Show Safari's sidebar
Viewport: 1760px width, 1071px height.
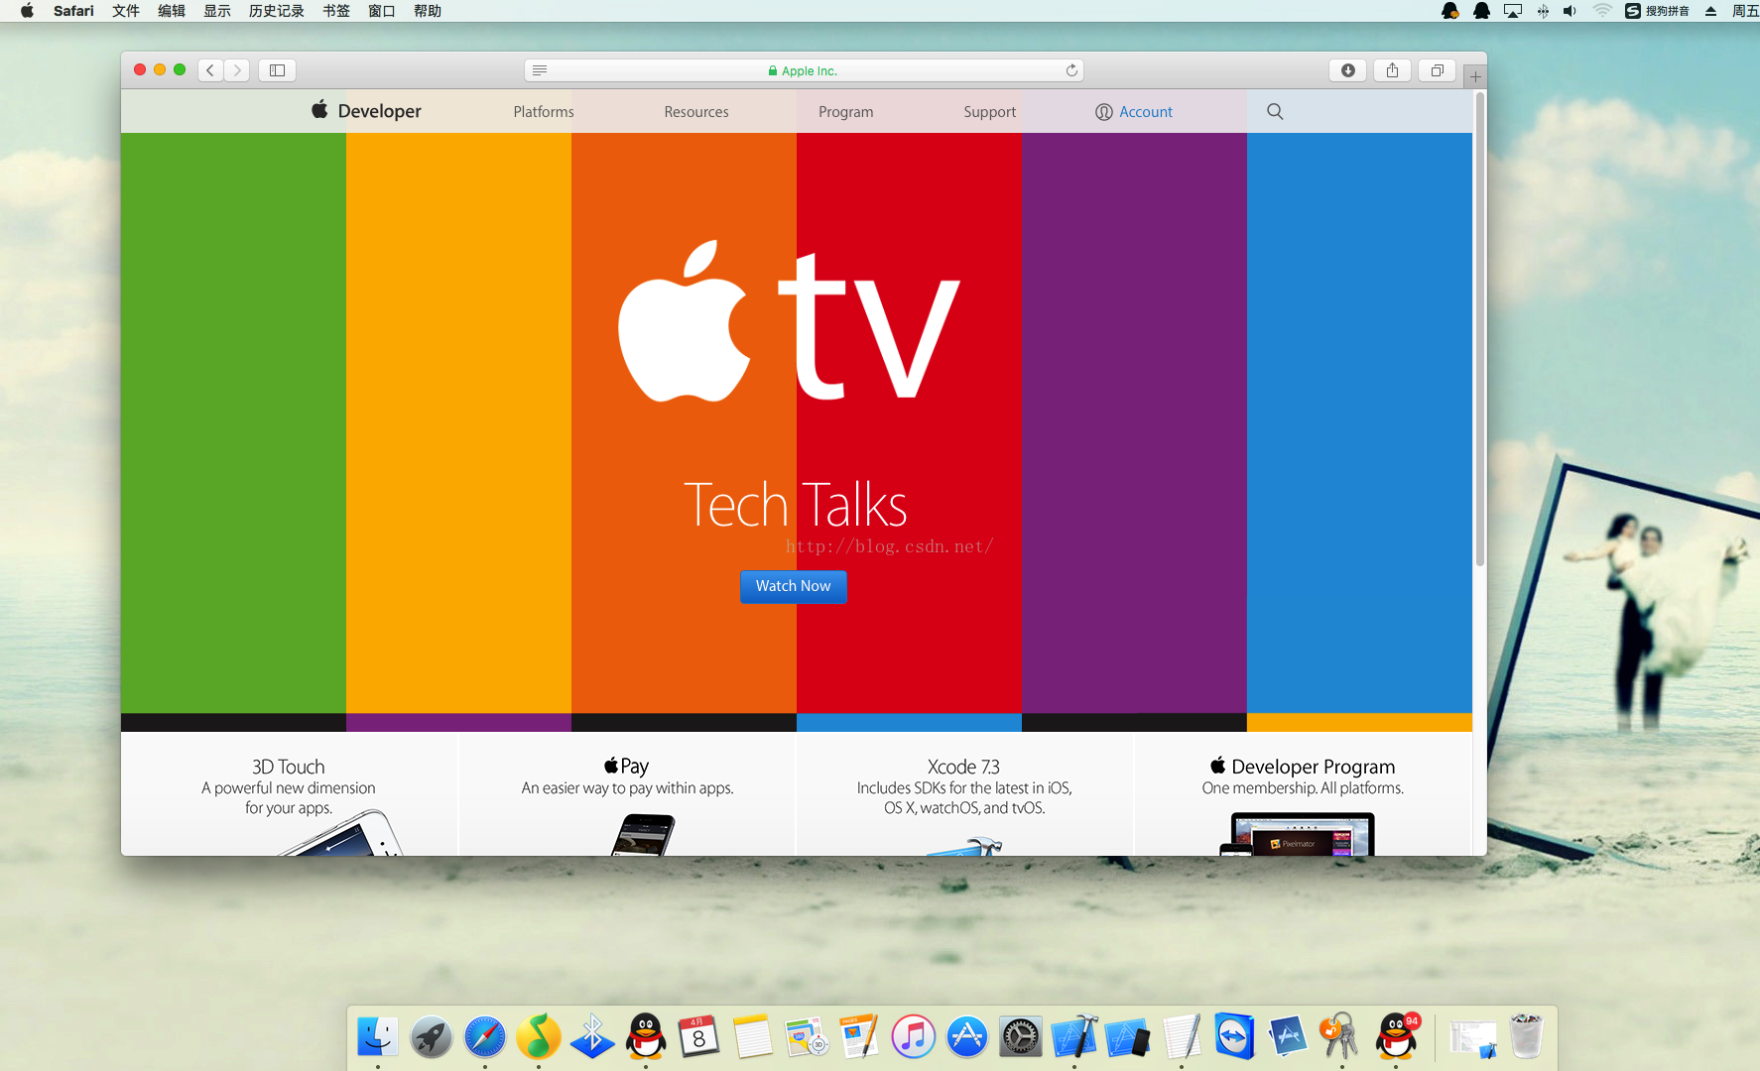point(278,70)
